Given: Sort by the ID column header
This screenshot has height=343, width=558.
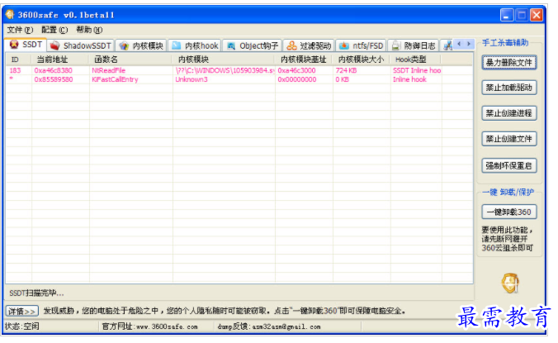Looking at the screenshot, I should (18, 60).
